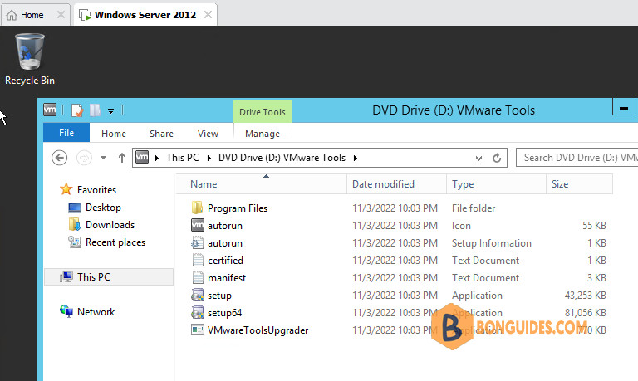Select the setup64 application icon
Viewport: 638px width, 381px height.
(x=198, y=313)
